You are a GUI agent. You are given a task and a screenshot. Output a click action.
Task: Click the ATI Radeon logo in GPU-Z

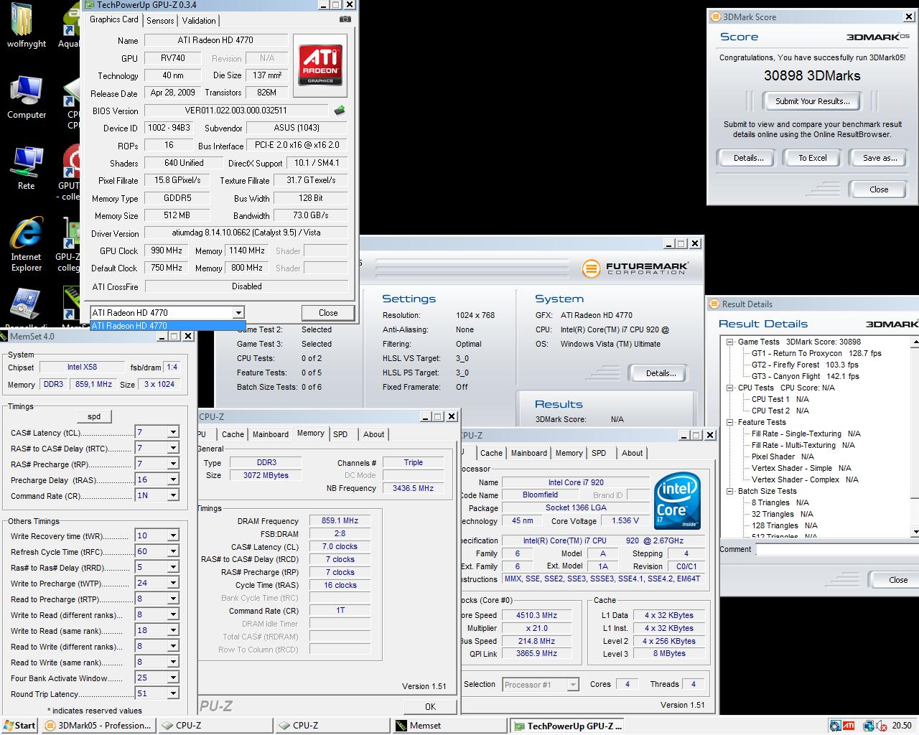click(320, 65)
